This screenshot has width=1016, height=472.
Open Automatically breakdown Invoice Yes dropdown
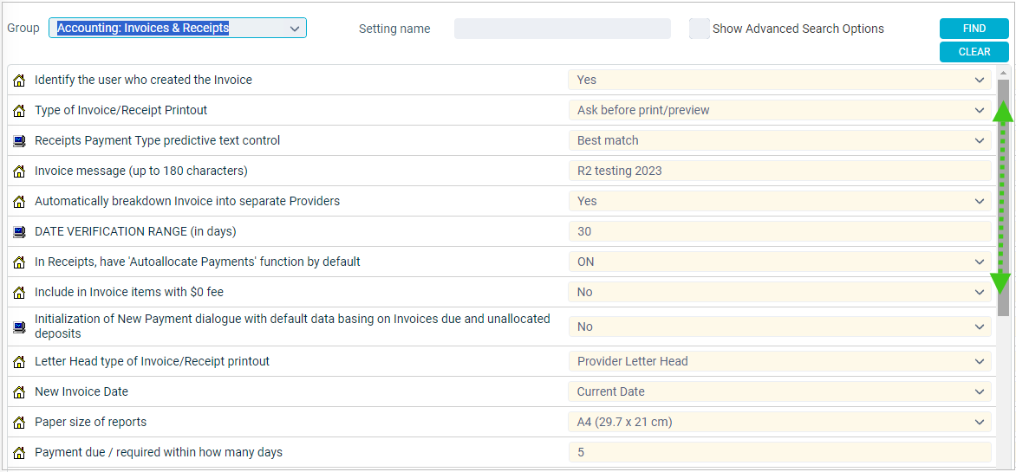click(779, 202)
